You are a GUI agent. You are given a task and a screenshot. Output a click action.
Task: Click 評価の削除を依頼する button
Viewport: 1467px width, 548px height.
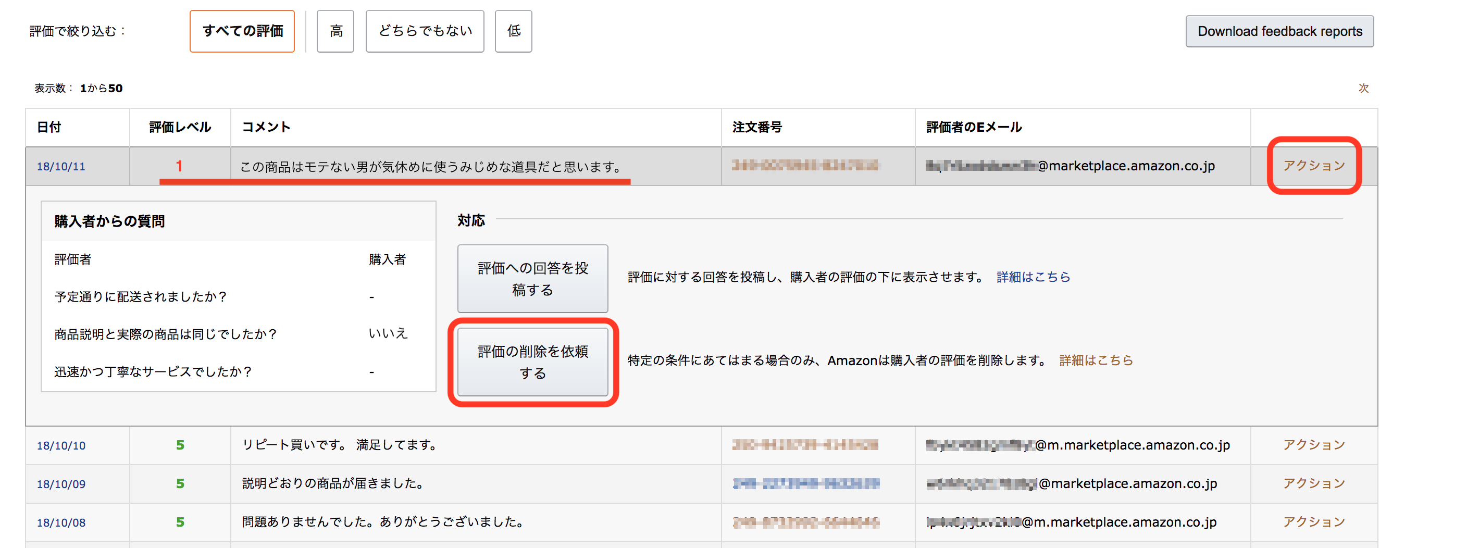[x=532, y=363]
